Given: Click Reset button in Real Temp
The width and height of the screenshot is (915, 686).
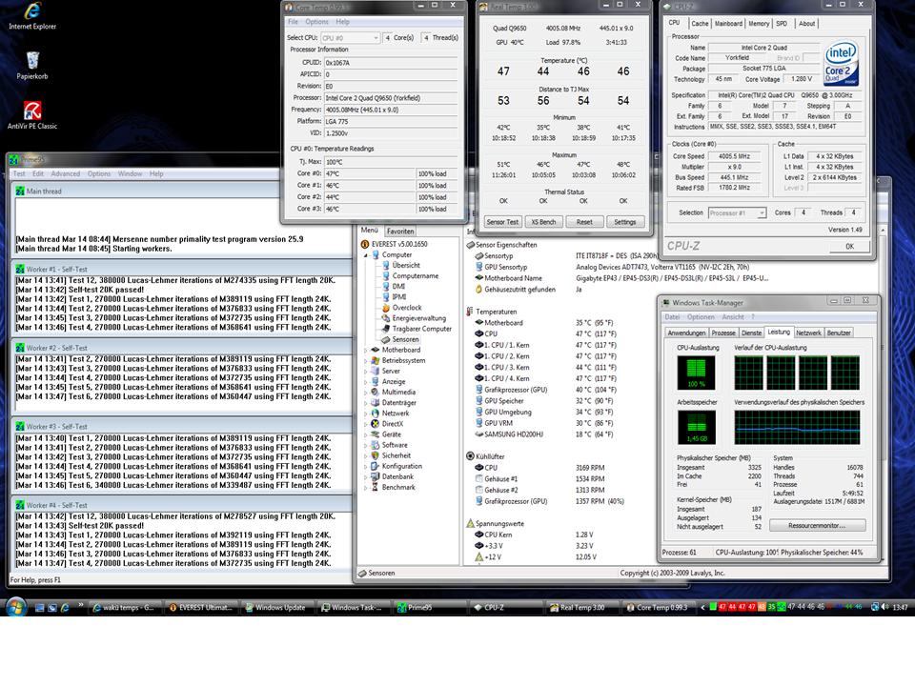Looking at the screenshot, I should point(584,222).
